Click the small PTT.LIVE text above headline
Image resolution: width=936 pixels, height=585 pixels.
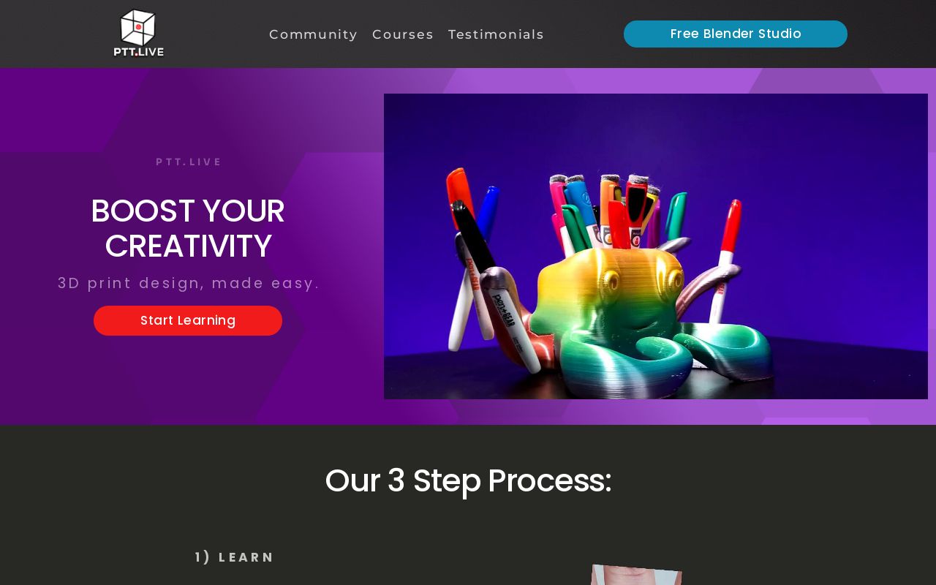click(189, 162)
